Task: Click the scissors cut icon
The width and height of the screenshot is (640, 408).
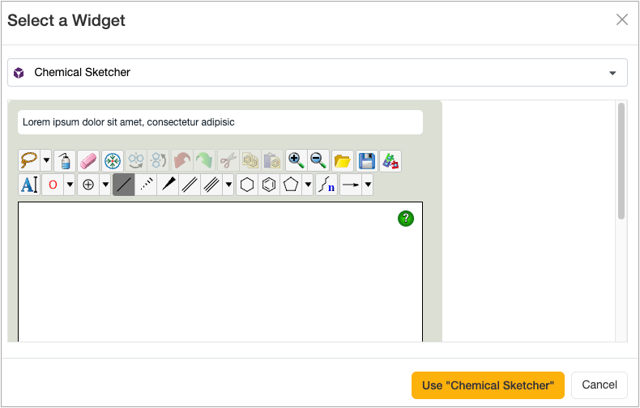Action: pos(228,161)
